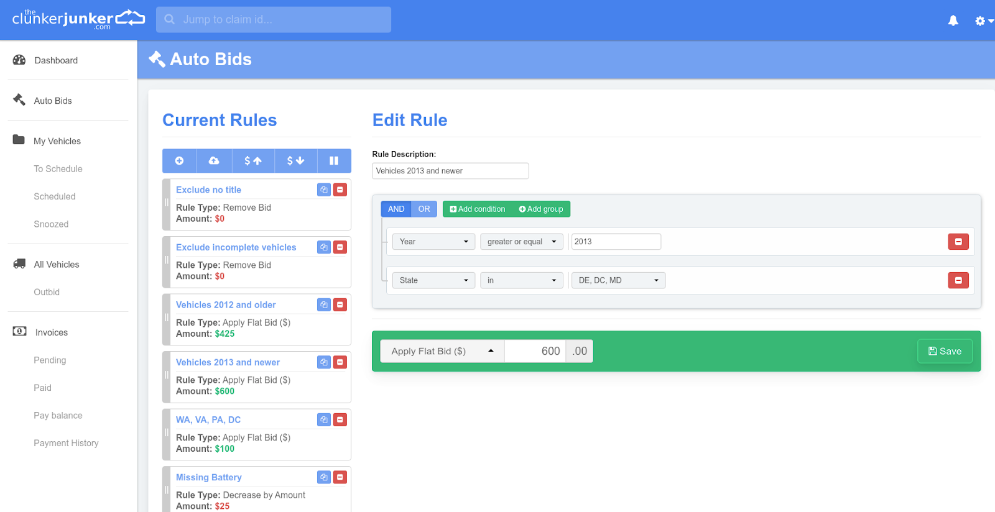995x512 pixels.
Task: Pause auto bids with the pause icon
Action: click(334, 161)
